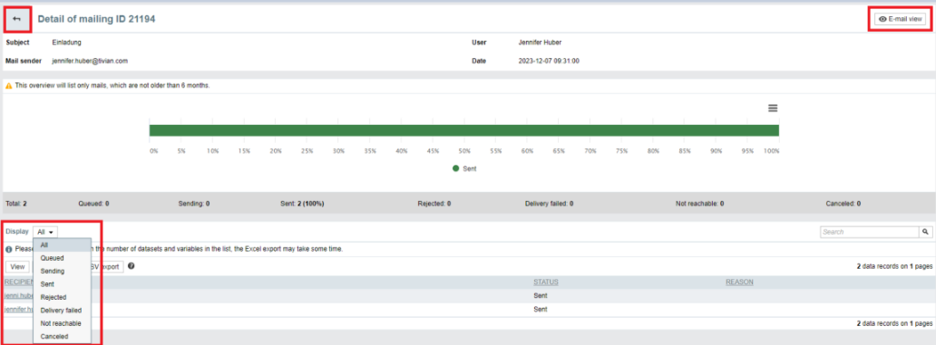This screenshot has width=936, height=345.
Task: Click the CSV export button
Action: coord(107,266)
